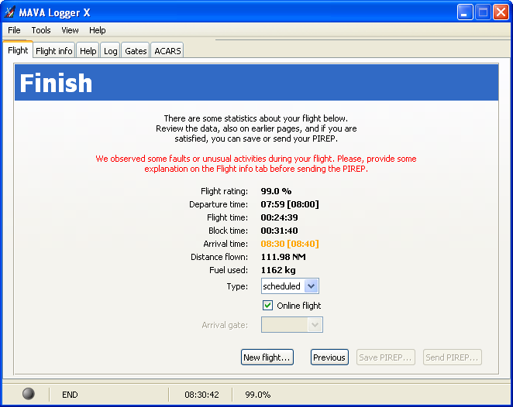Maximize the MAVA Logger X window
The width and height of the screenshot is (513, 407).
tap(483, 12)
